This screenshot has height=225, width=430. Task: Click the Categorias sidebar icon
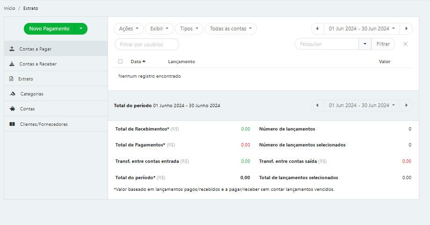[12, 94]
